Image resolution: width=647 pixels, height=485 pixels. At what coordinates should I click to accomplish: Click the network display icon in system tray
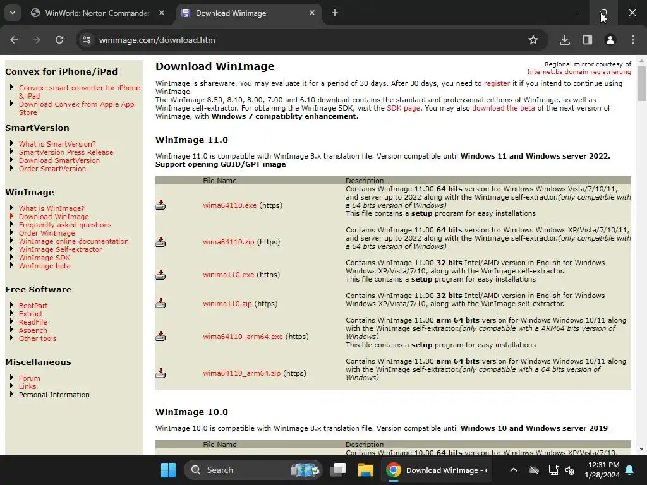point(553,470)
